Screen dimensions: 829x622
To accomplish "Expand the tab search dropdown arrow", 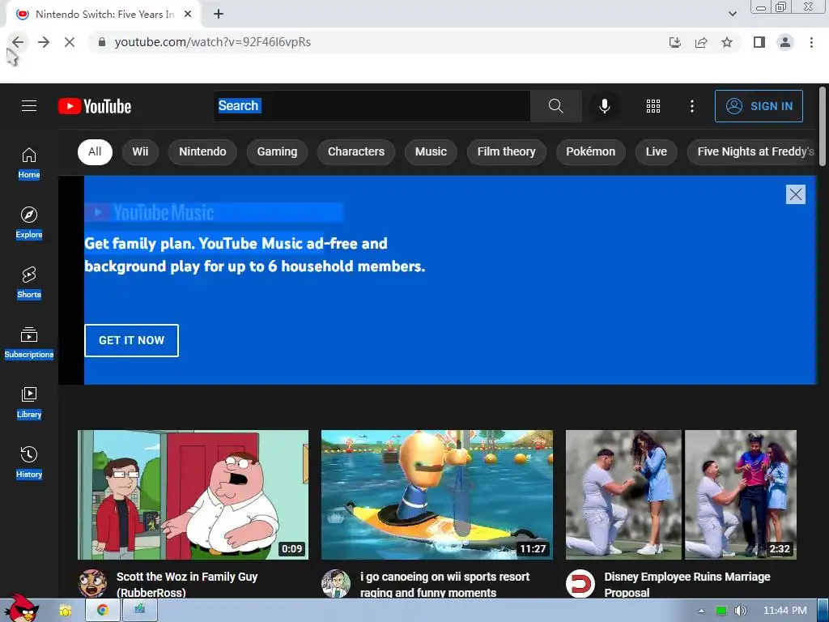I will [732, 14].
